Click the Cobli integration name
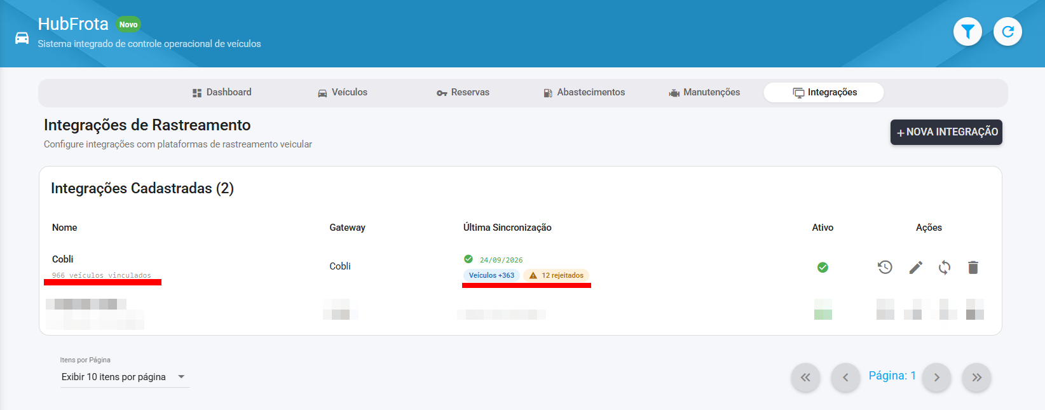 (63, 259)
